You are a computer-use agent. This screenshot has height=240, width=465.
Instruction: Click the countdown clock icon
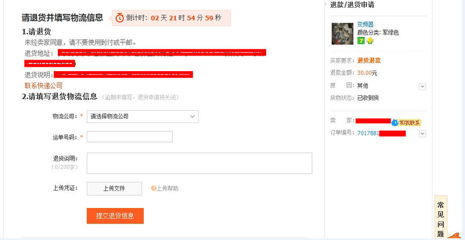119,18
